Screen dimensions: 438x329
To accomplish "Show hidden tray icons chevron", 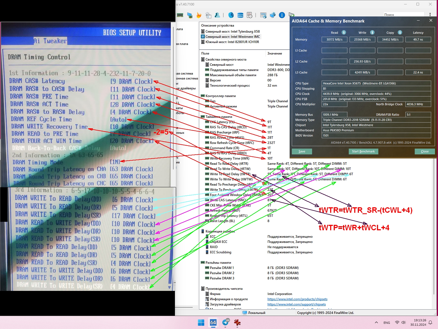I will point(376,322).
